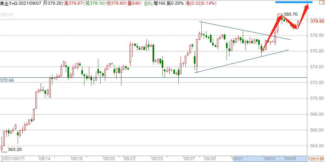Viewport: 325px width, 162px height.
Task: Click the 08/23 date axis label
Action: pyautogui.click(x=129, y=159)
